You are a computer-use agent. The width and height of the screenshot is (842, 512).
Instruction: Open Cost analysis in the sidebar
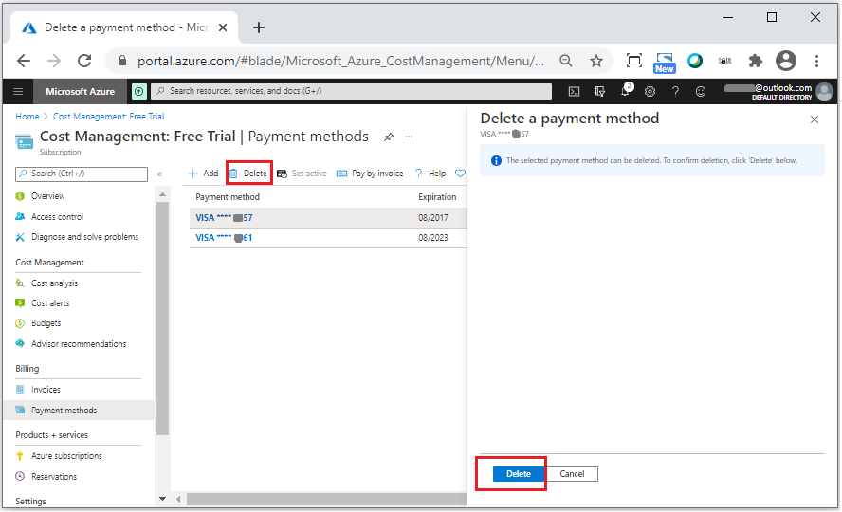(x=54, y=283)
